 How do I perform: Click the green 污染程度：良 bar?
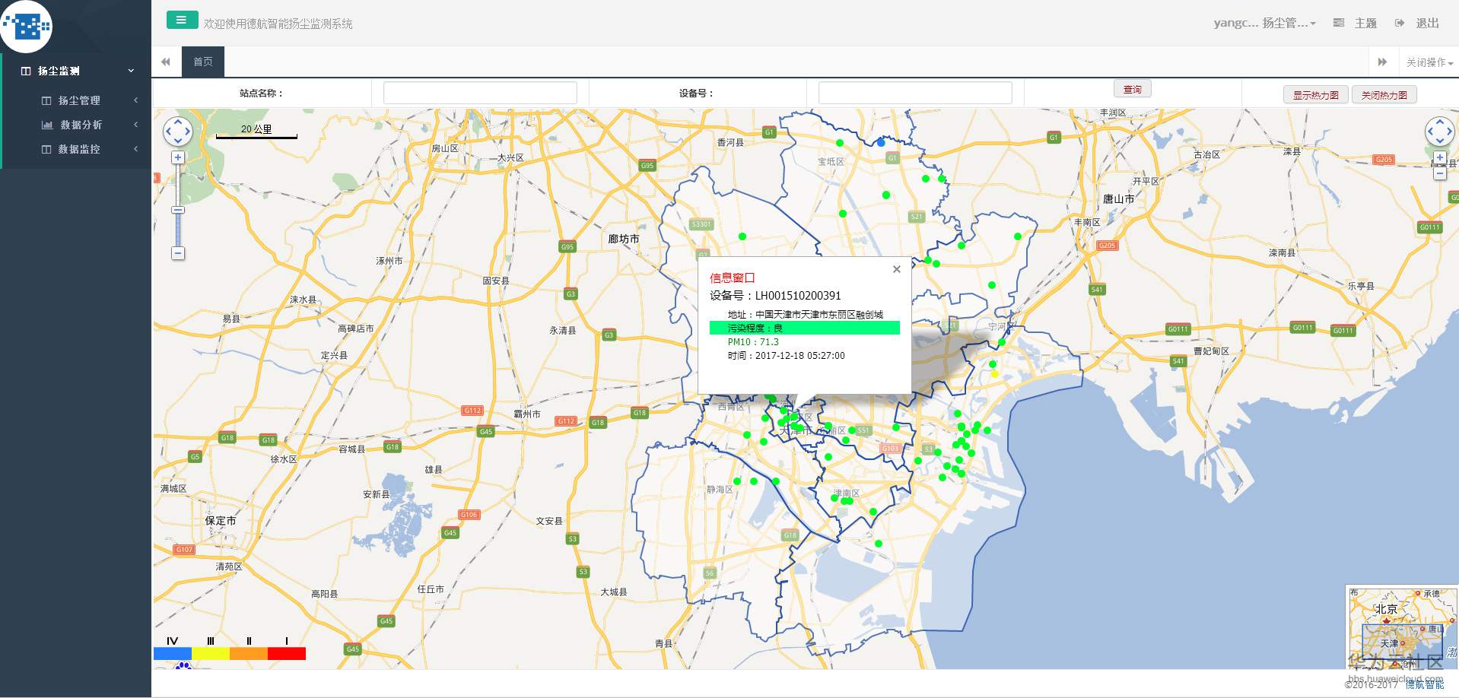(x=805, y=328)
